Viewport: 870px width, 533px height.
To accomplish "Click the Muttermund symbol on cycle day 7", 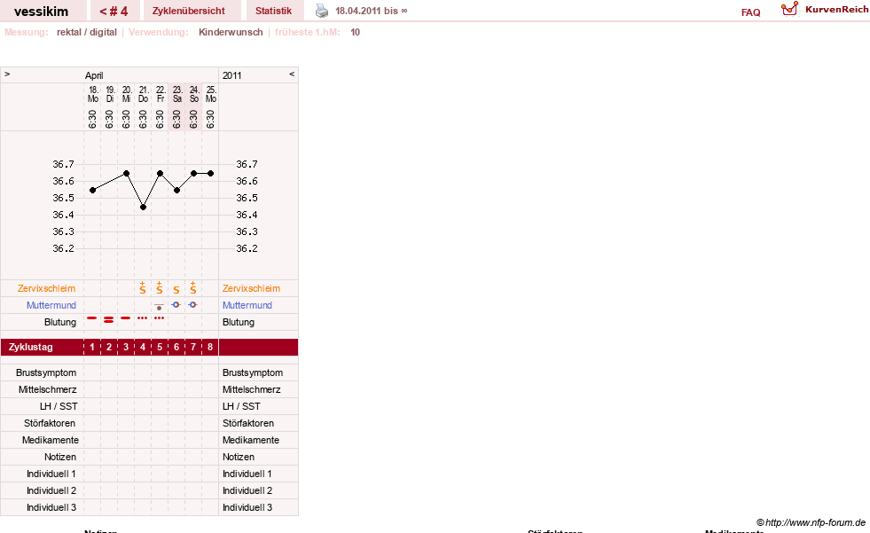I will point(192,304).
